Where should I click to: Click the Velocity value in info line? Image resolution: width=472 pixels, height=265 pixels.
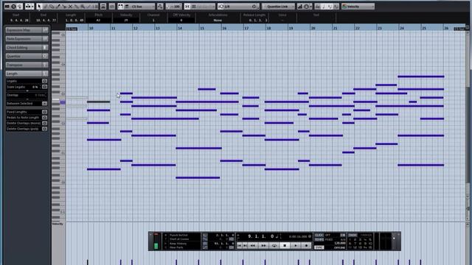(126, 20)
